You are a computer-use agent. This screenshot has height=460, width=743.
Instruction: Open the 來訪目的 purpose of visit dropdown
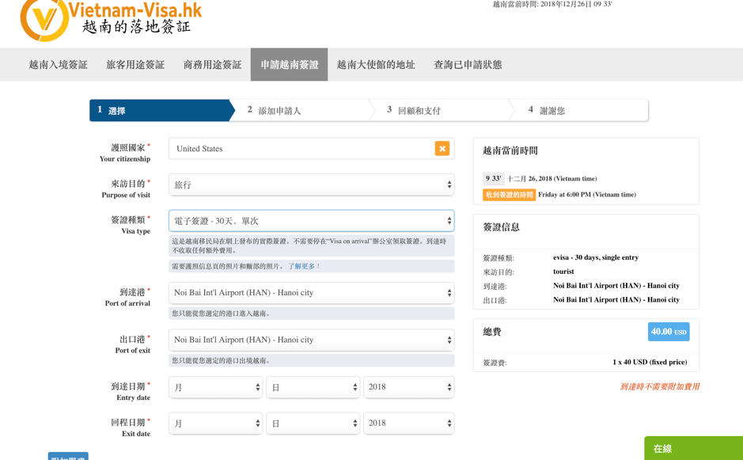coord(311,184)
